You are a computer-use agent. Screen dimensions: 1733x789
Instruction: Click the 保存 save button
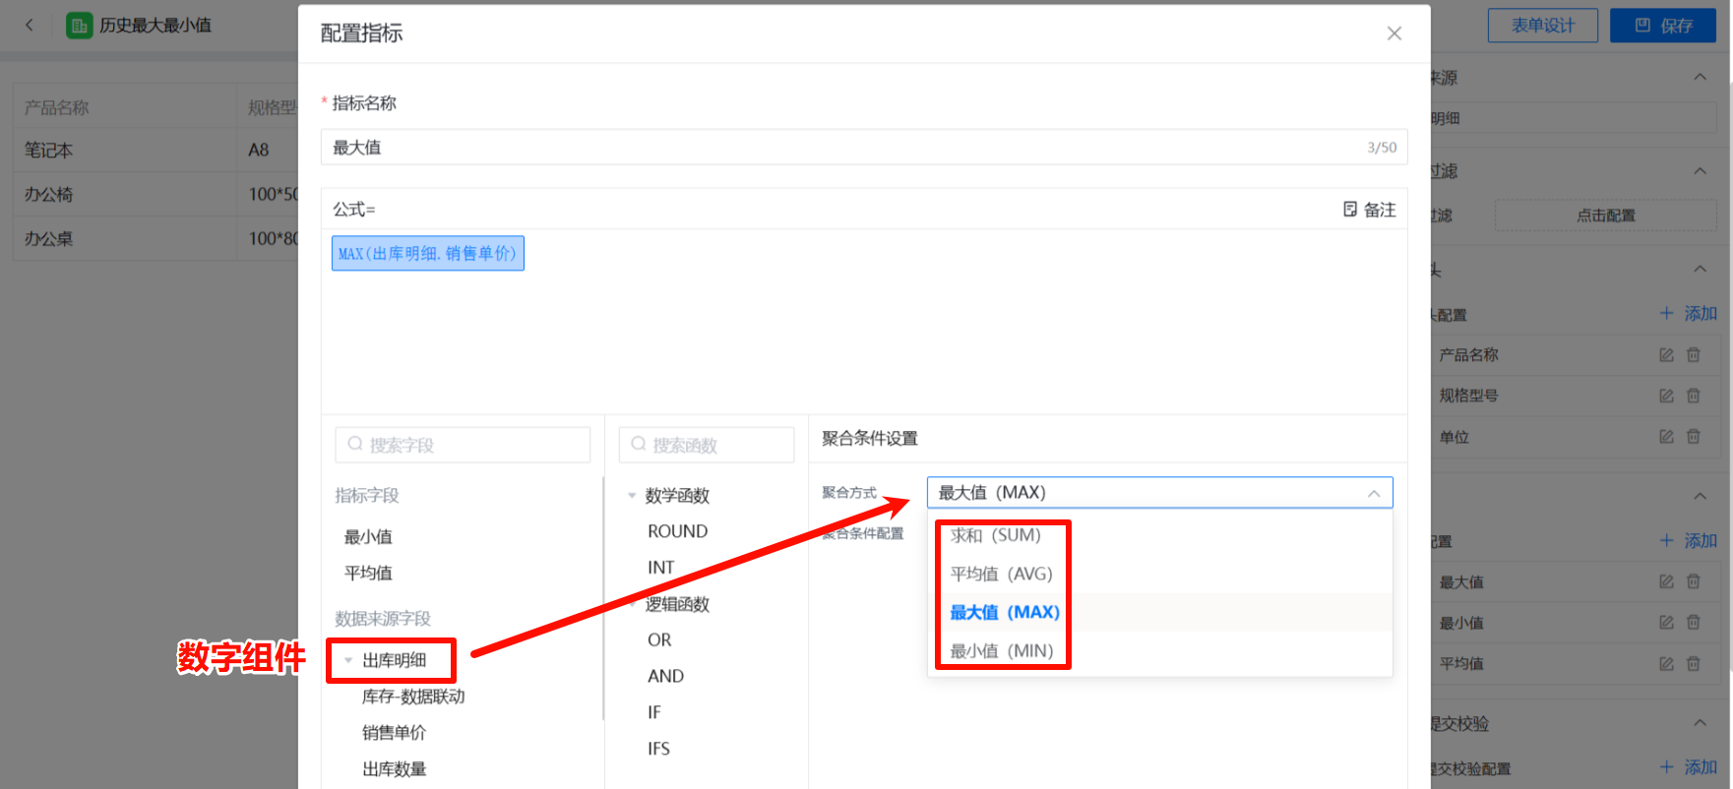click(x=1662, y=26)
